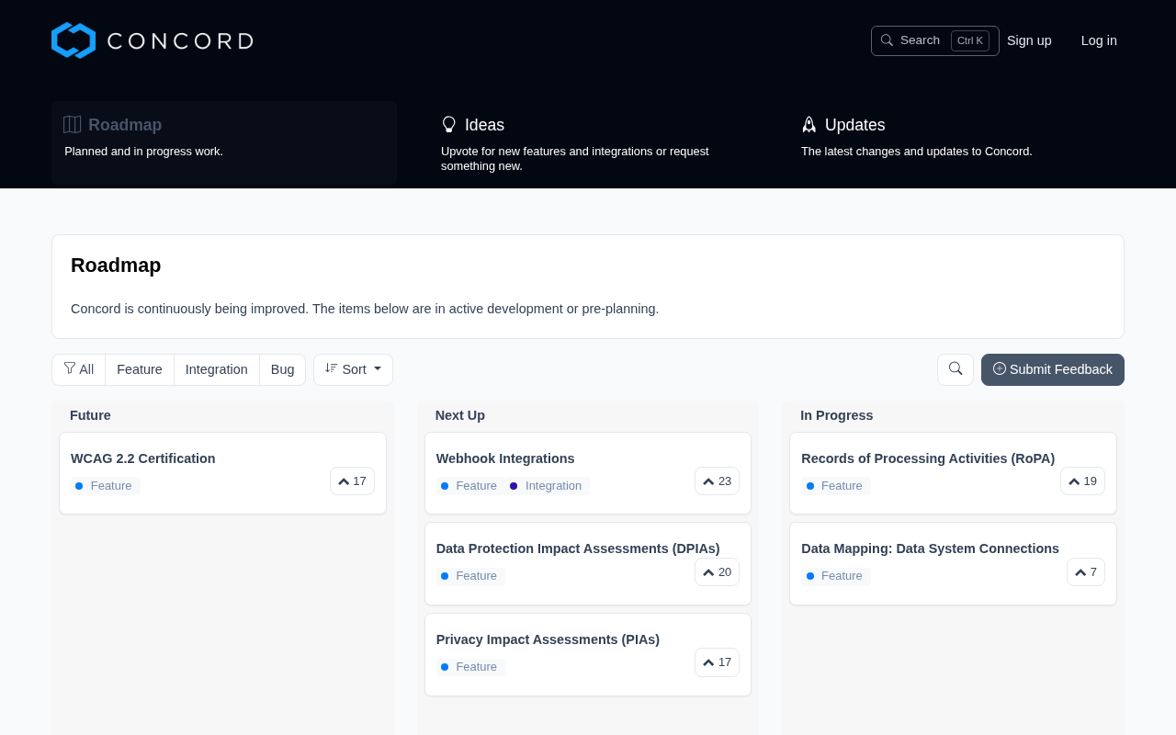1176x735 pixels.
Task: Expand the Sort dropdown
Action: click(353, 369)
